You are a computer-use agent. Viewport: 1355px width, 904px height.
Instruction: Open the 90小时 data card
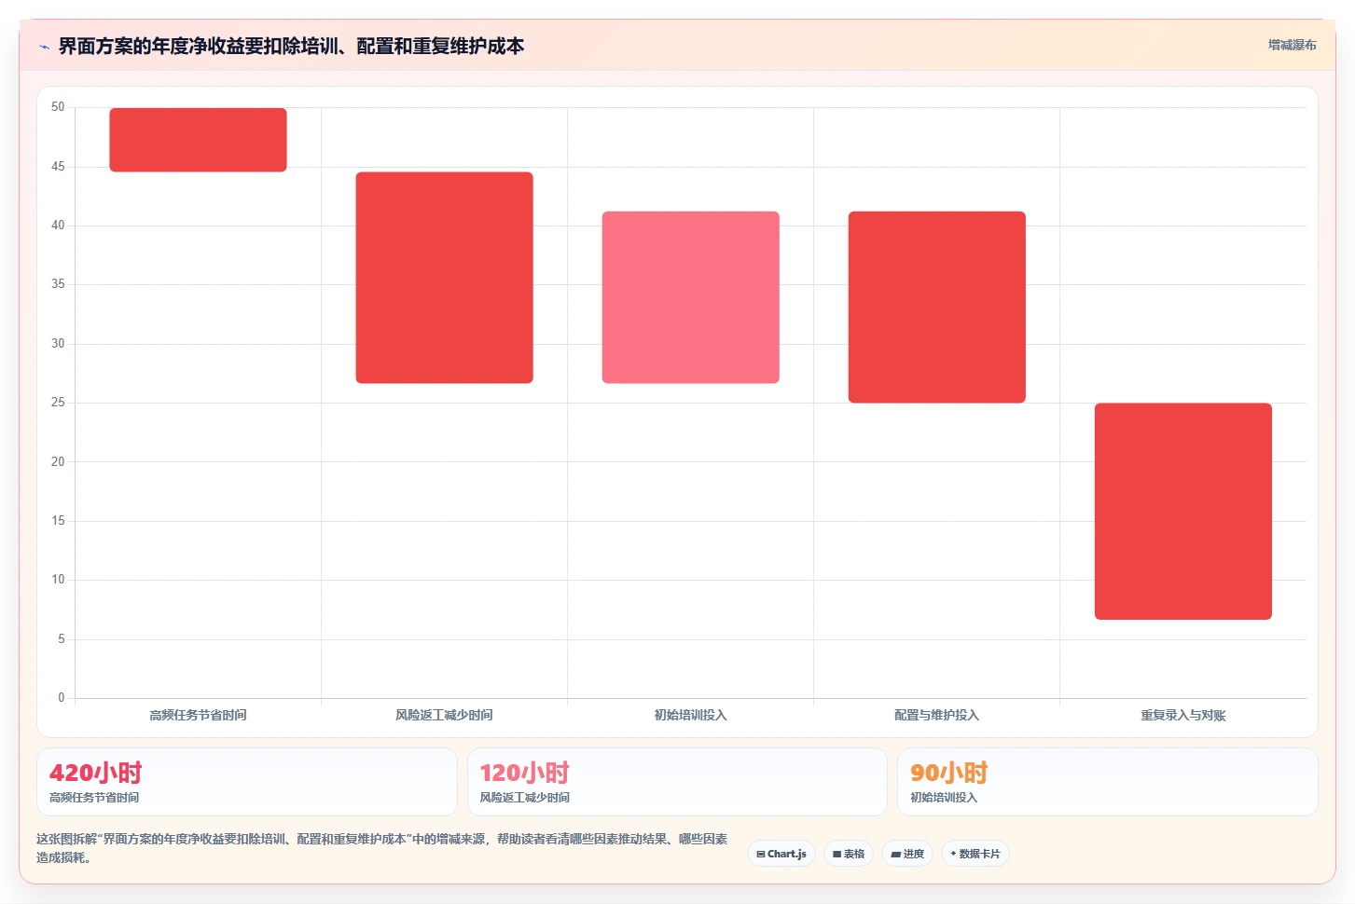(x=1107, y=782)
